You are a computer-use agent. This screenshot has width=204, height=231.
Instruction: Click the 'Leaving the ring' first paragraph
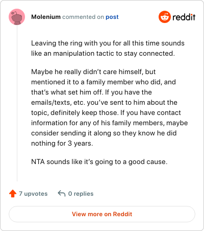(108, 48)
